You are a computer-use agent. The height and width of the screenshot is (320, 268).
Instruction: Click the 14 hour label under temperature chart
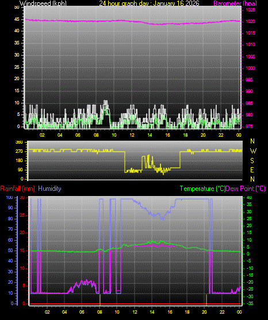(x=152, y=312)
